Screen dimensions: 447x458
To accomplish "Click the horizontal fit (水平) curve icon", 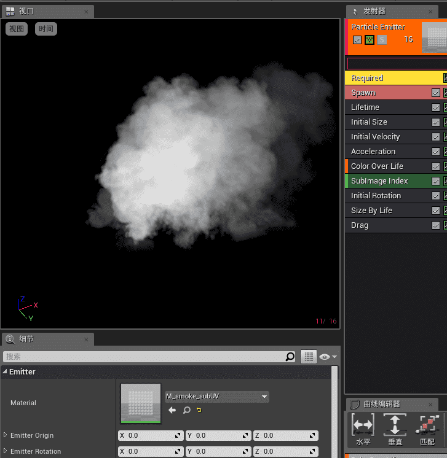I will pyautogui.click(x=363, y=425).
